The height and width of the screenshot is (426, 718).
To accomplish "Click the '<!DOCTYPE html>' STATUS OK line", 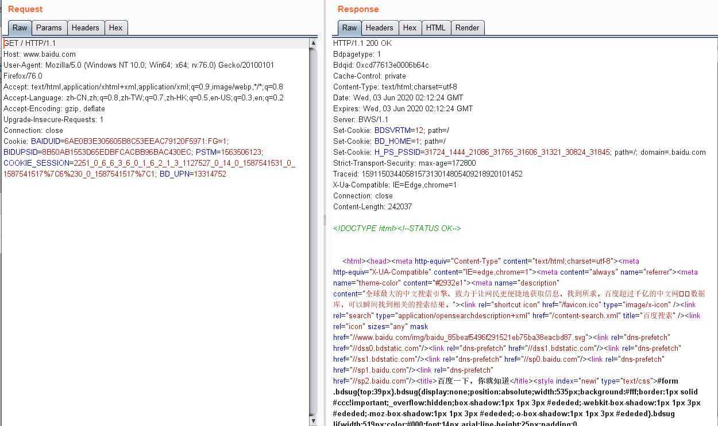I will point(397,228).
